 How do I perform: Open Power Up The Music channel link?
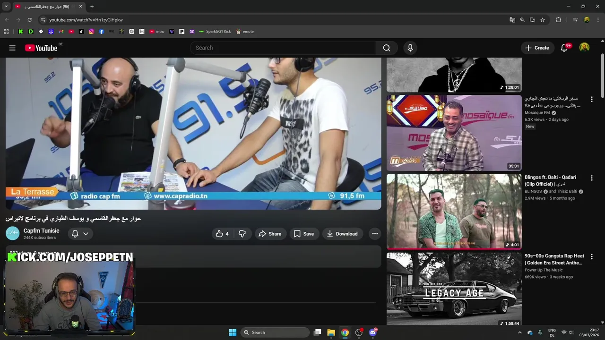(544, 270)
